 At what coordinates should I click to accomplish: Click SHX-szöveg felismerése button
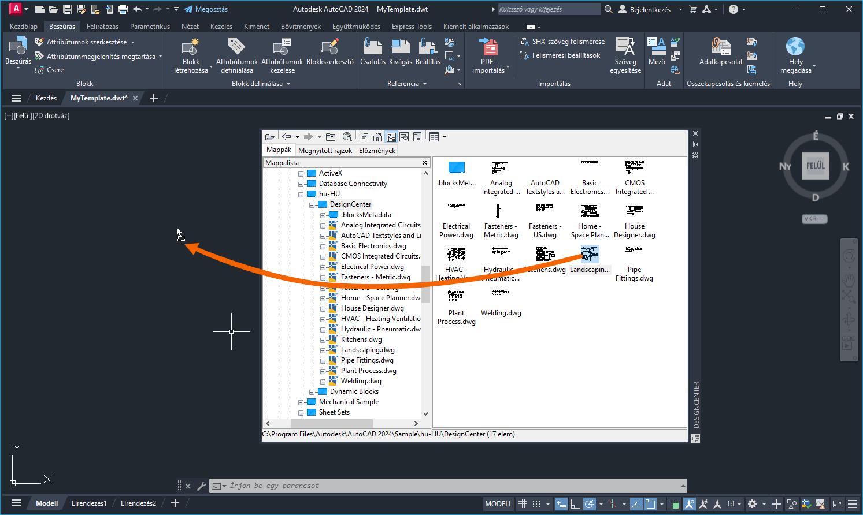tap(562, 42)
